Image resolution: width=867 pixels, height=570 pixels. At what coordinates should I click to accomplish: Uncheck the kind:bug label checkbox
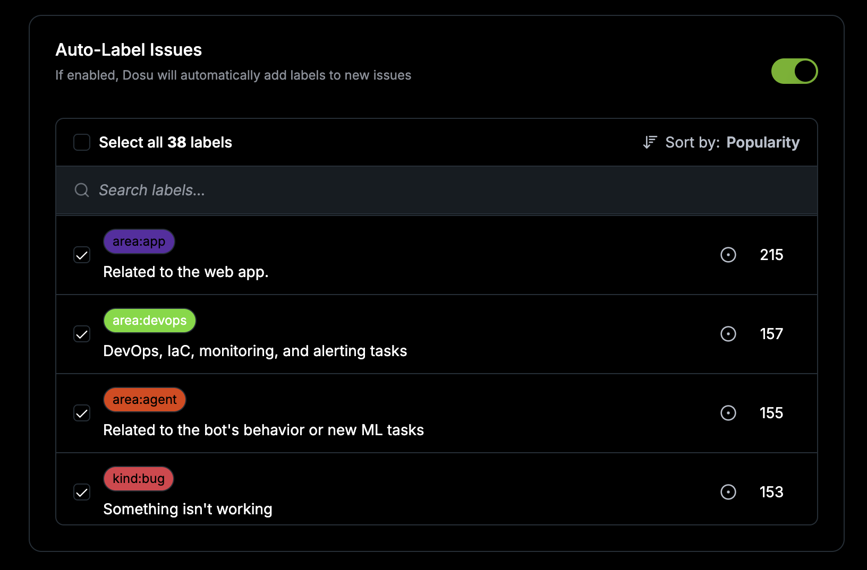(82, 493)
